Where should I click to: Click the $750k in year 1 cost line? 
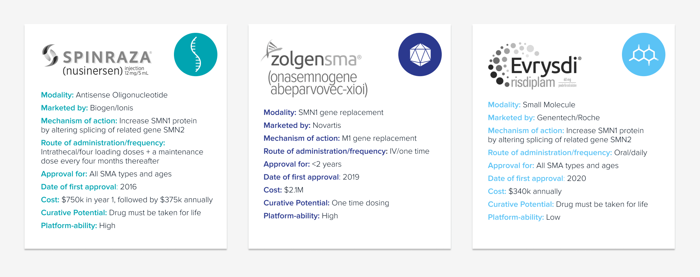tap(127, 200)
